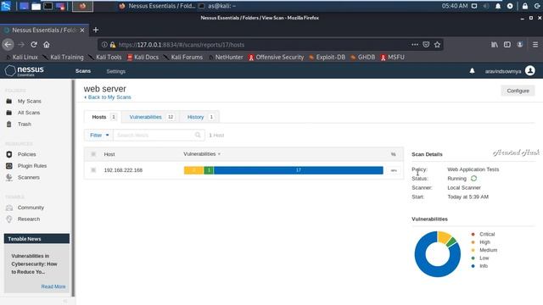The width and height of the screenshot is (543, 305).
Task: Go to the Firefox home page
Action: coord(47,45)
